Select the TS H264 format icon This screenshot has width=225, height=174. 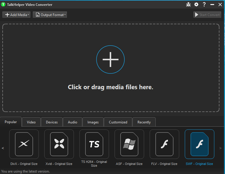(x=94, y=144)
